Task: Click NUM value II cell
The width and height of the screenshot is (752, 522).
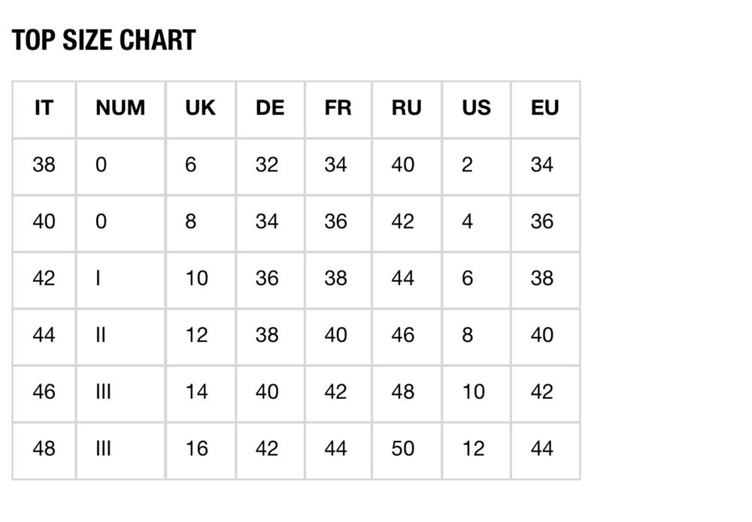Action: click(121, 337)
